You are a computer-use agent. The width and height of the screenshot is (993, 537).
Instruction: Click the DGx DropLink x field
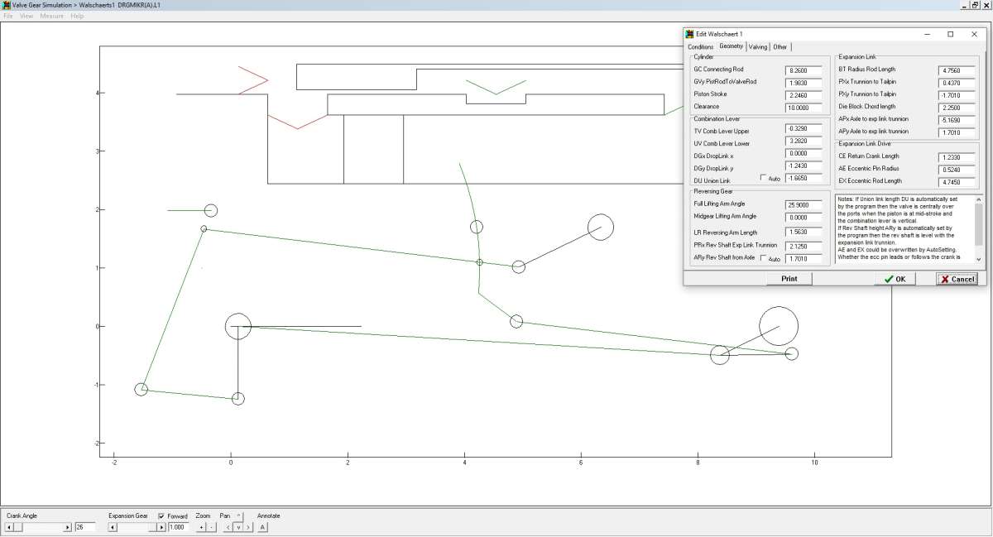click(804, 154)
